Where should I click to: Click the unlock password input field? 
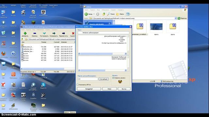tap(88, 79)
